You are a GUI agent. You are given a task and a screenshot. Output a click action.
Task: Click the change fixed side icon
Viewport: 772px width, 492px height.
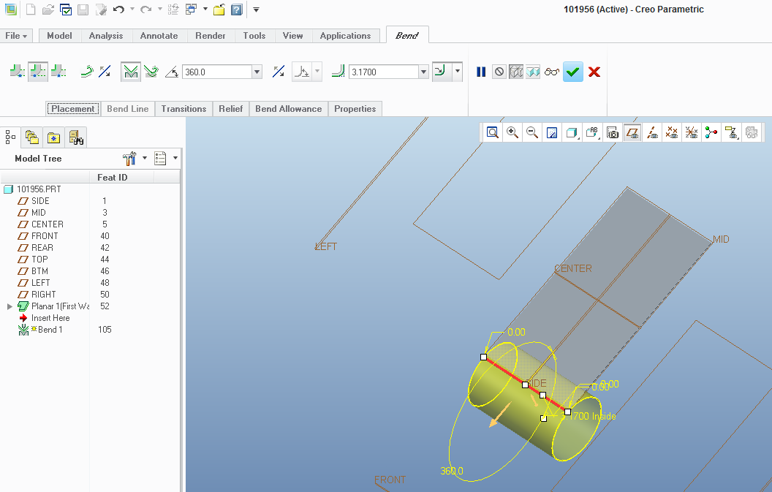click(87, 72)
